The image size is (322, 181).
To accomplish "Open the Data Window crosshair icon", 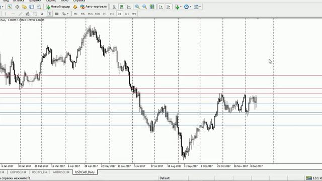I will click(x=17, y=7).
